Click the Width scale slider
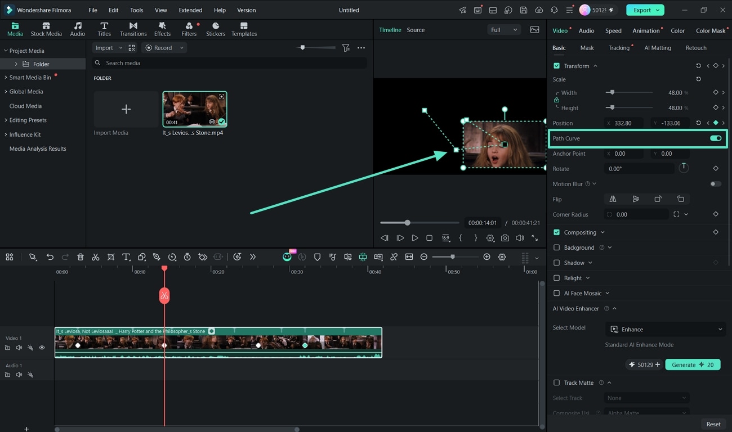 (x=629, y=92)
